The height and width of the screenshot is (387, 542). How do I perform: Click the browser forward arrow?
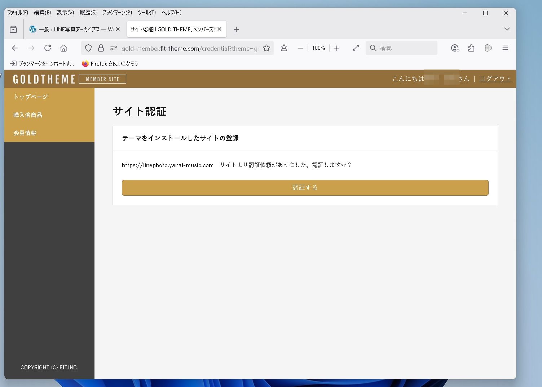click(x=31, y=48)
